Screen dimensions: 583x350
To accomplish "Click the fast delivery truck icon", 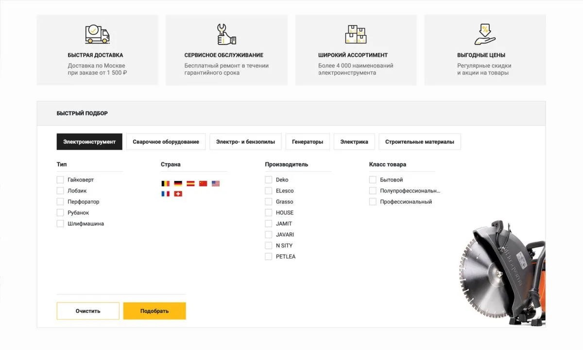I will (x=97, y=34).
